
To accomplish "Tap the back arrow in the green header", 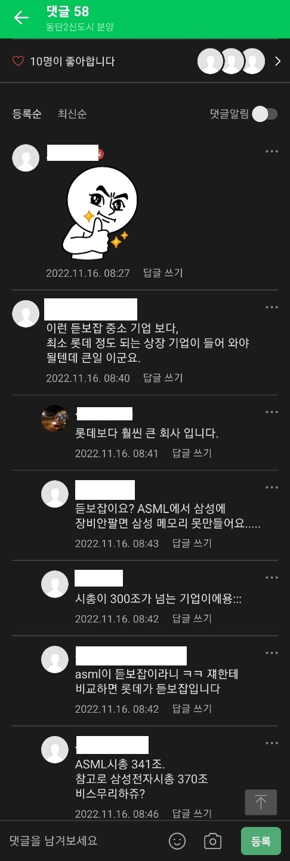I will [21, 18].
